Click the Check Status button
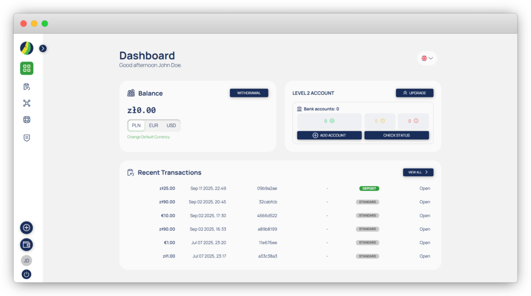The image size is (531, 296). 396,135
